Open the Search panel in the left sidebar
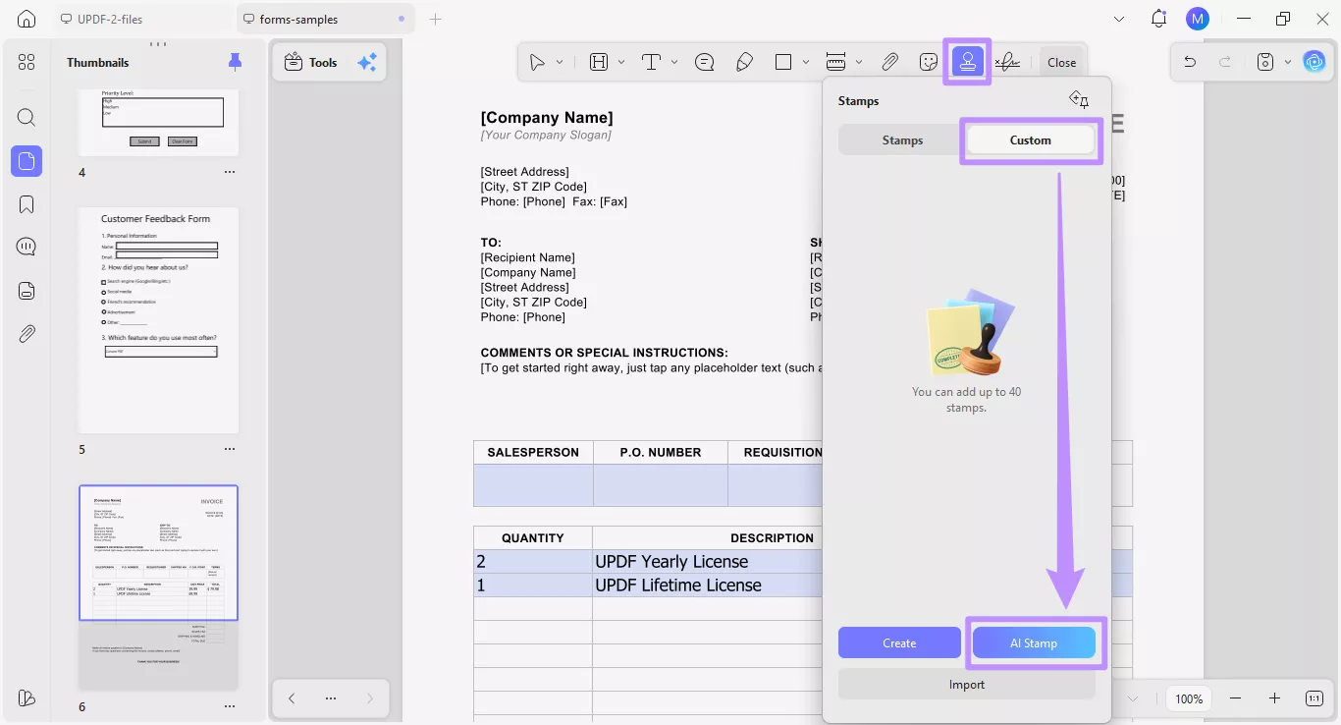 pyautogui.click(x=26, y=117)
